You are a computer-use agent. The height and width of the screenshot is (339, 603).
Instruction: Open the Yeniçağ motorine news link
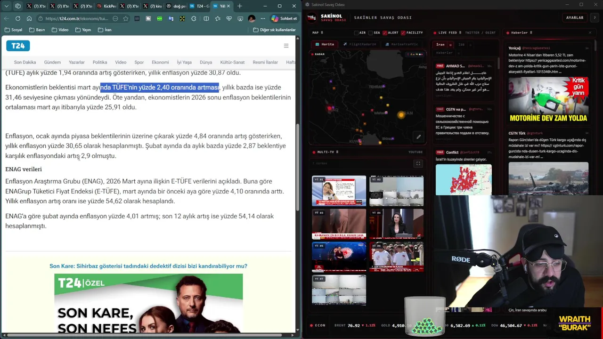tap(547, 64)
